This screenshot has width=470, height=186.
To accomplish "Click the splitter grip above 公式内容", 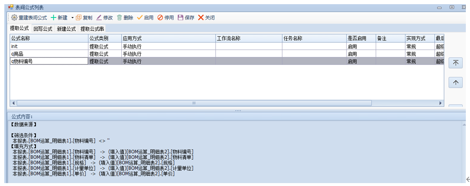I will pyautogui.click(x=238, y=111).
